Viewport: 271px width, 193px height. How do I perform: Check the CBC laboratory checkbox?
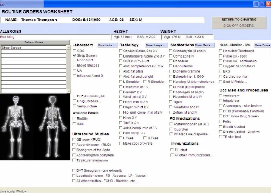pos(74,51)
